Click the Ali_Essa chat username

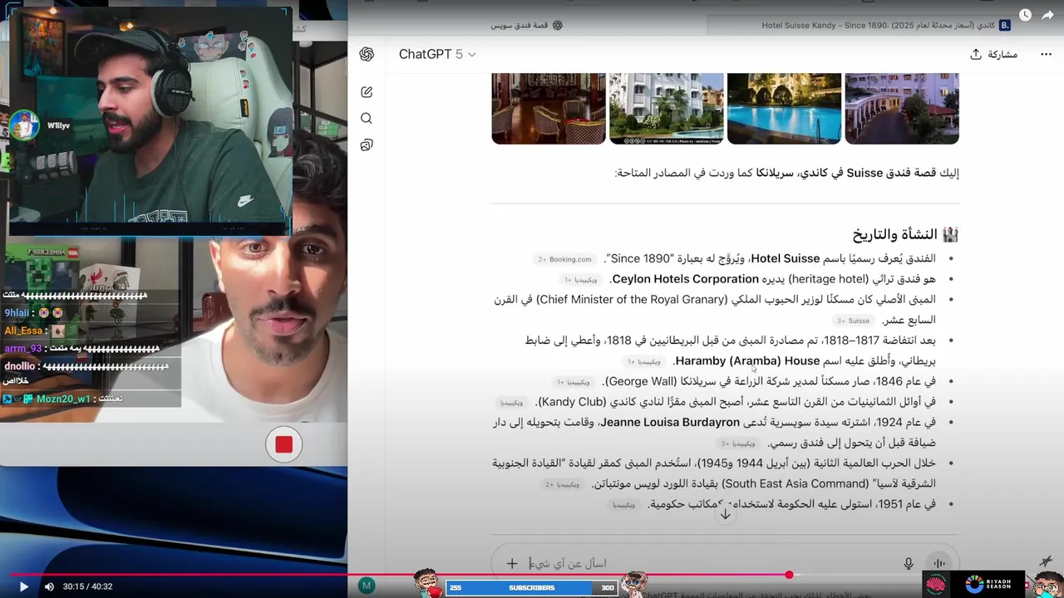pos(23,331)
